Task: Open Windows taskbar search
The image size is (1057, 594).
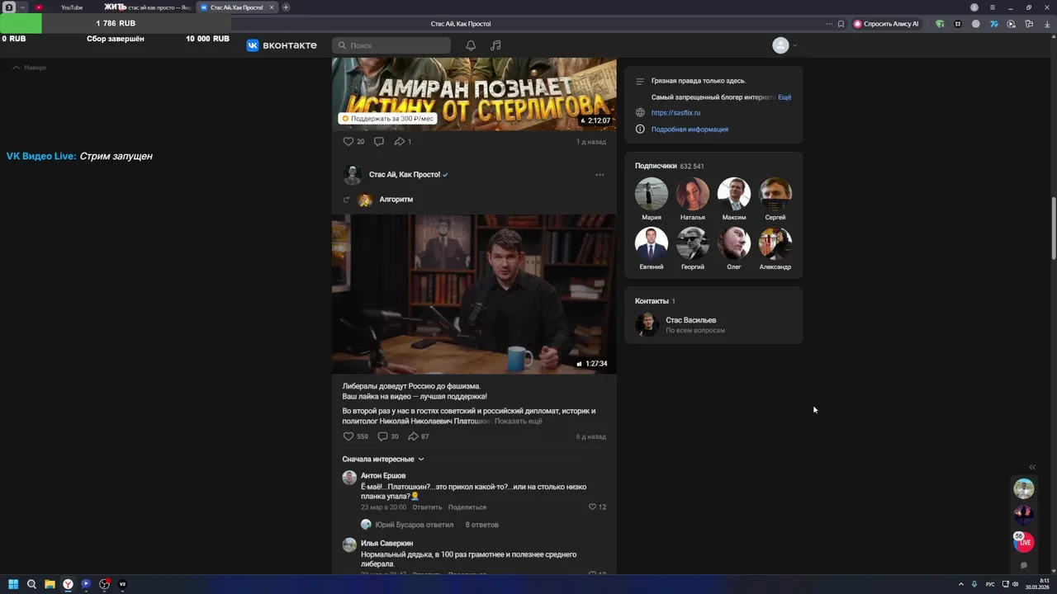Action: coord(31,584)
